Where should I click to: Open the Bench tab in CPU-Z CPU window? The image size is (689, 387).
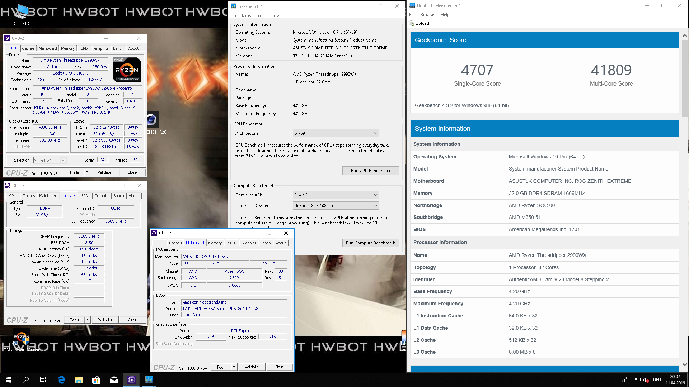(118, 48)
